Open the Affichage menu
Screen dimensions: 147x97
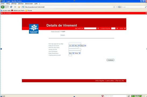click(x=14, y=4)
